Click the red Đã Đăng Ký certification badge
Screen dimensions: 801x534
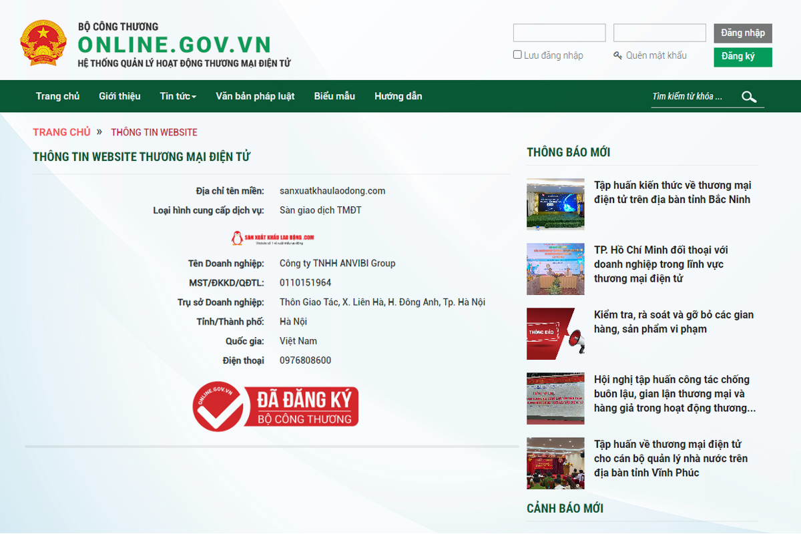(276, 406)
